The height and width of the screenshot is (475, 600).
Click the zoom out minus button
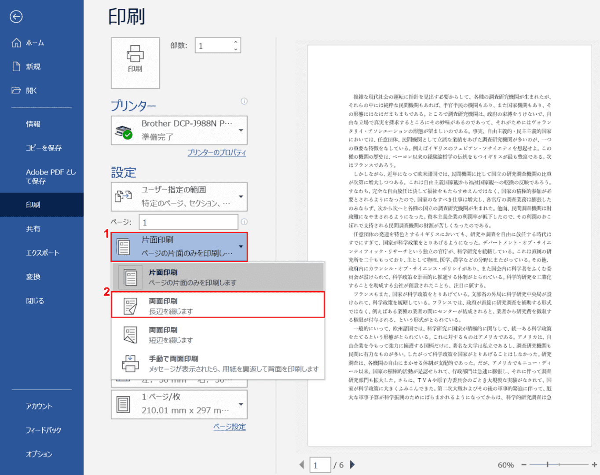(524, 464)
